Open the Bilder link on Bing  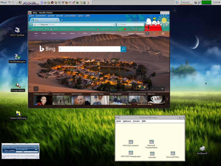click(44, 33)
